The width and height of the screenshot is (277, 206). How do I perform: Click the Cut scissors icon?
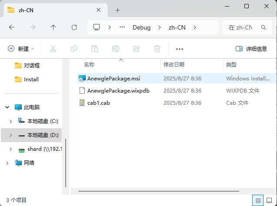(x=53, y=49)
